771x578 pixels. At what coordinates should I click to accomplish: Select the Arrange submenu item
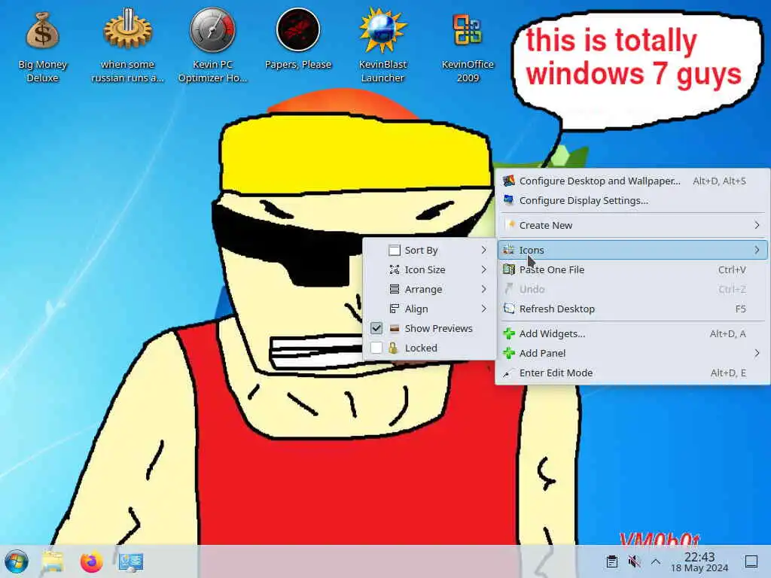[429, 289]
